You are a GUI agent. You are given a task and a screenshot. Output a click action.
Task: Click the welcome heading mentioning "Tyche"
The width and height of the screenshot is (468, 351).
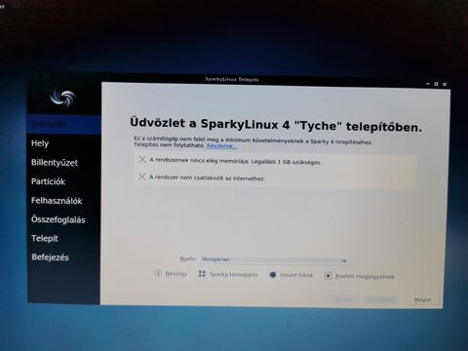point(276,125)
